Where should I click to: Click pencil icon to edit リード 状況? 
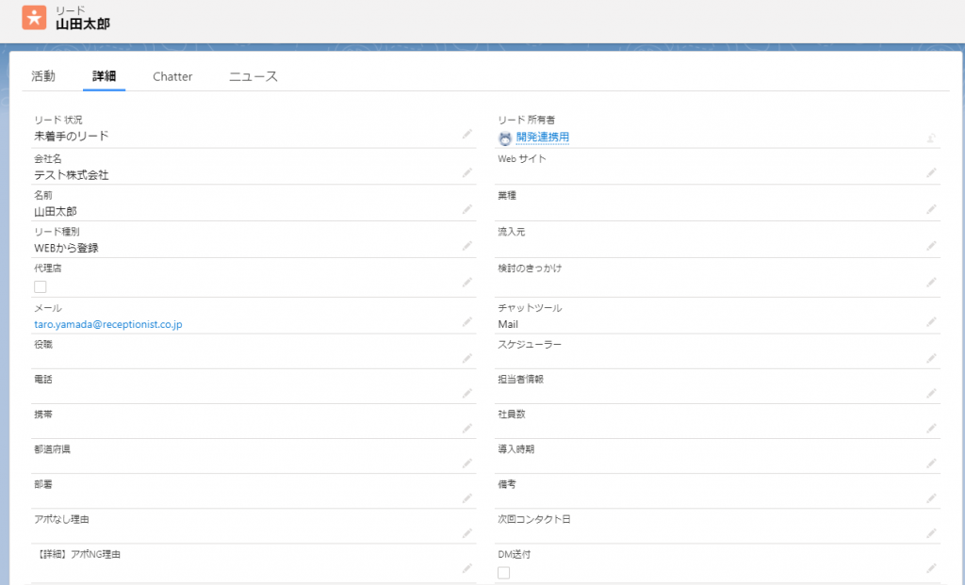point(466,135)
